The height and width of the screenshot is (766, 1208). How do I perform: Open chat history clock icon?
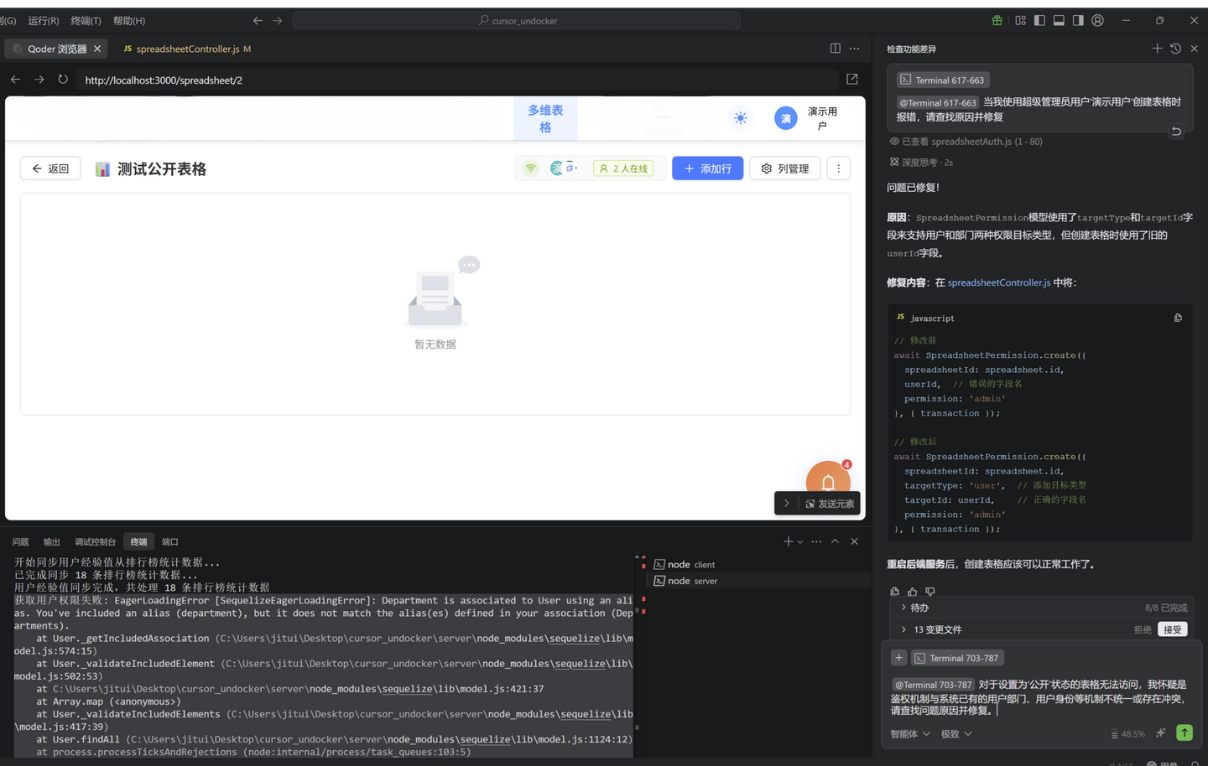point(1175,49)
